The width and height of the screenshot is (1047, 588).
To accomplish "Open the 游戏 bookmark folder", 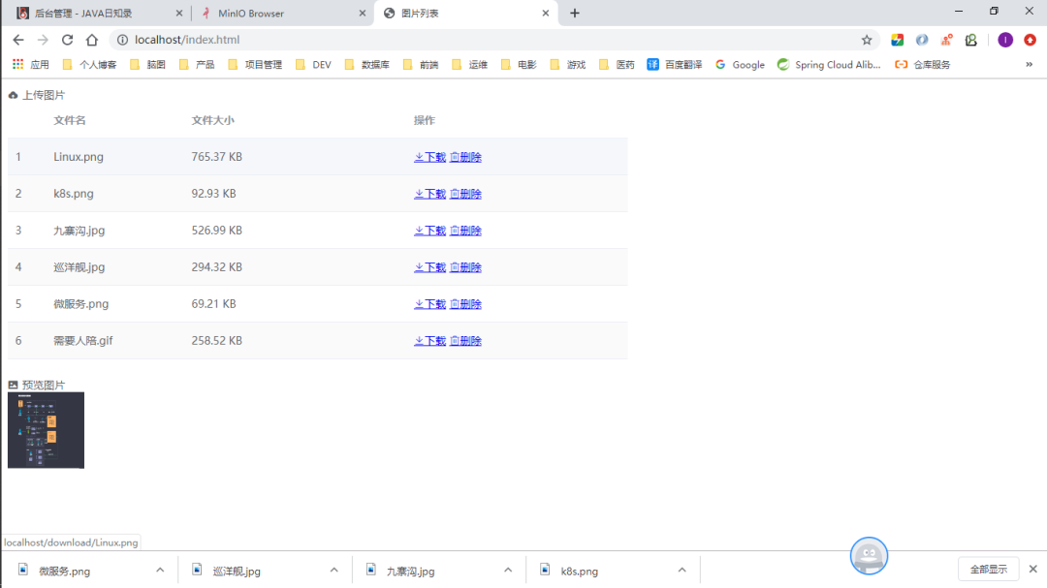I will [568, 65].
